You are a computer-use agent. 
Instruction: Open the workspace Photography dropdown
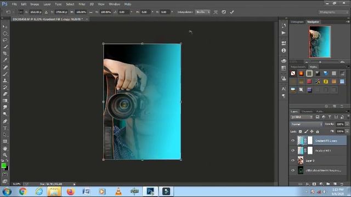click(333, 12)
